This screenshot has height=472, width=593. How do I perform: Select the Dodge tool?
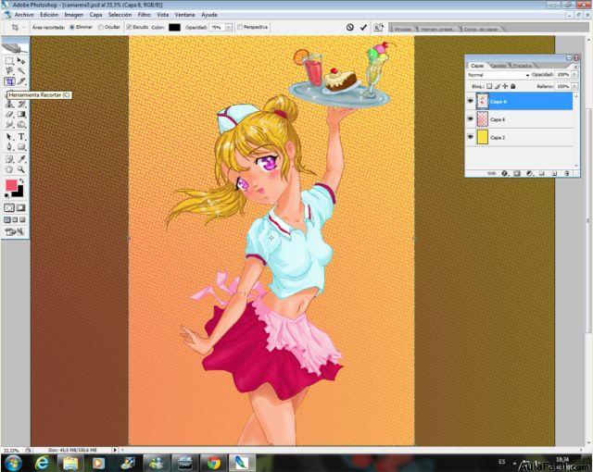[x=21, y=124]
